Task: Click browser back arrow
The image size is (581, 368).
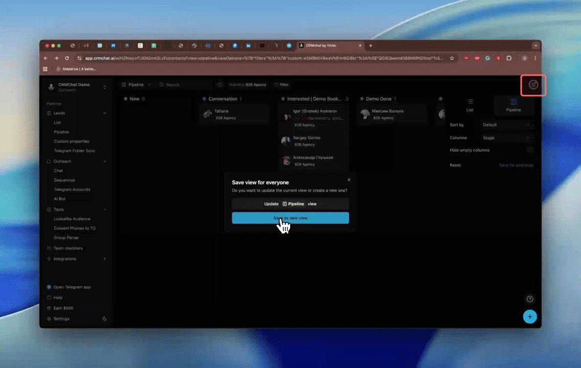Action: 46,58
